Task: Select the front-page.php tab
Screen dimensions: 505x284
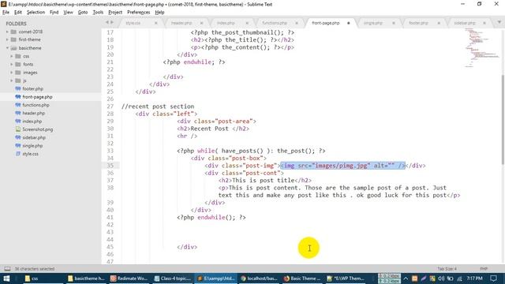Action: 326,23
